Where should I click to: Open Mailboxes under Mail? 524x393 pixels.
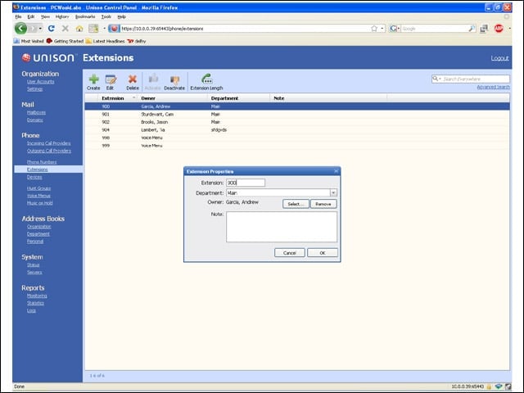click(x=36, y=113)
